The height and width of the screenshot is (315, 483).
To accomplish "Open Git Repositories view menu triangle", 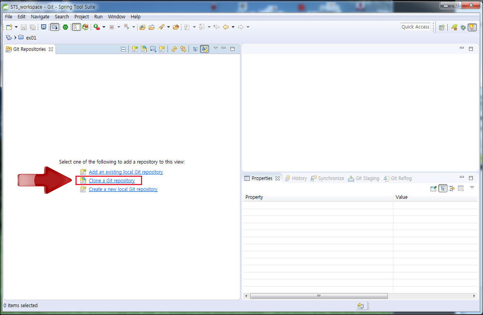I will tap(215, 48).
